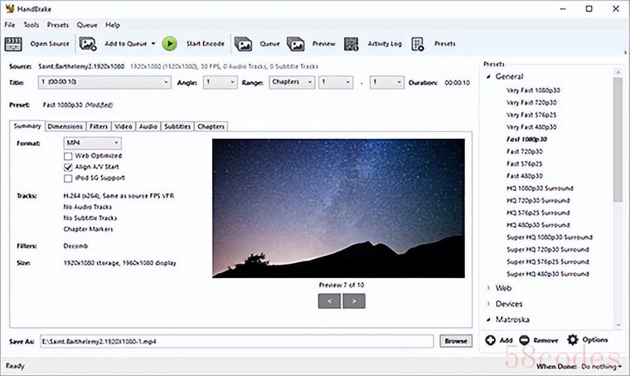Open the Format MP4 dropdown
This screenshot has width=630, height=376.
pos(93,143)
